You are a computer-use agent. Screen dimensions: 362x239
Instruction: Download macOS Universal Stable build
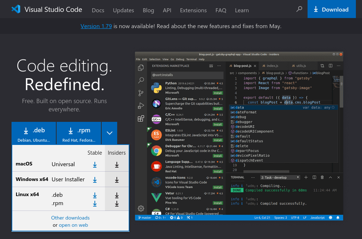[x=95, y=165]
